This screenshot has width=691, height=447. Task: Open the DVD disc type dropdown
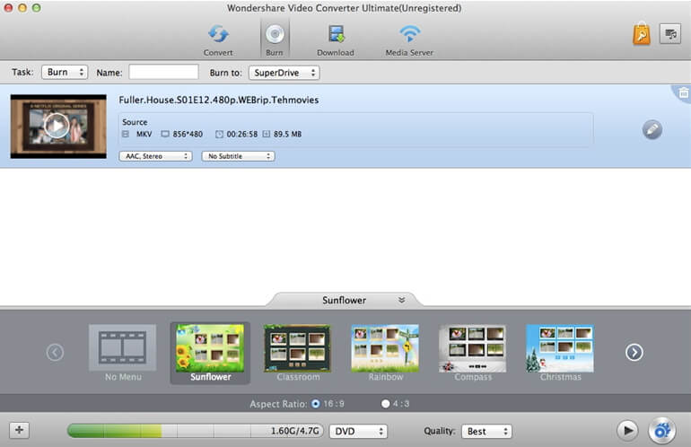(358, 431)
